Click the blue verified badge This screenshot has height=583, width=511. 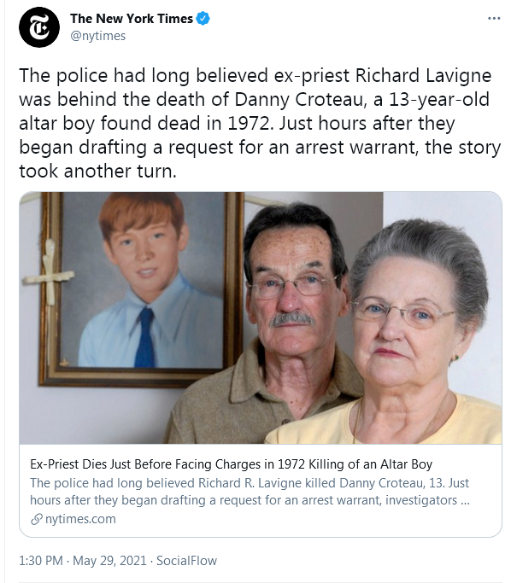pos(203,18)
